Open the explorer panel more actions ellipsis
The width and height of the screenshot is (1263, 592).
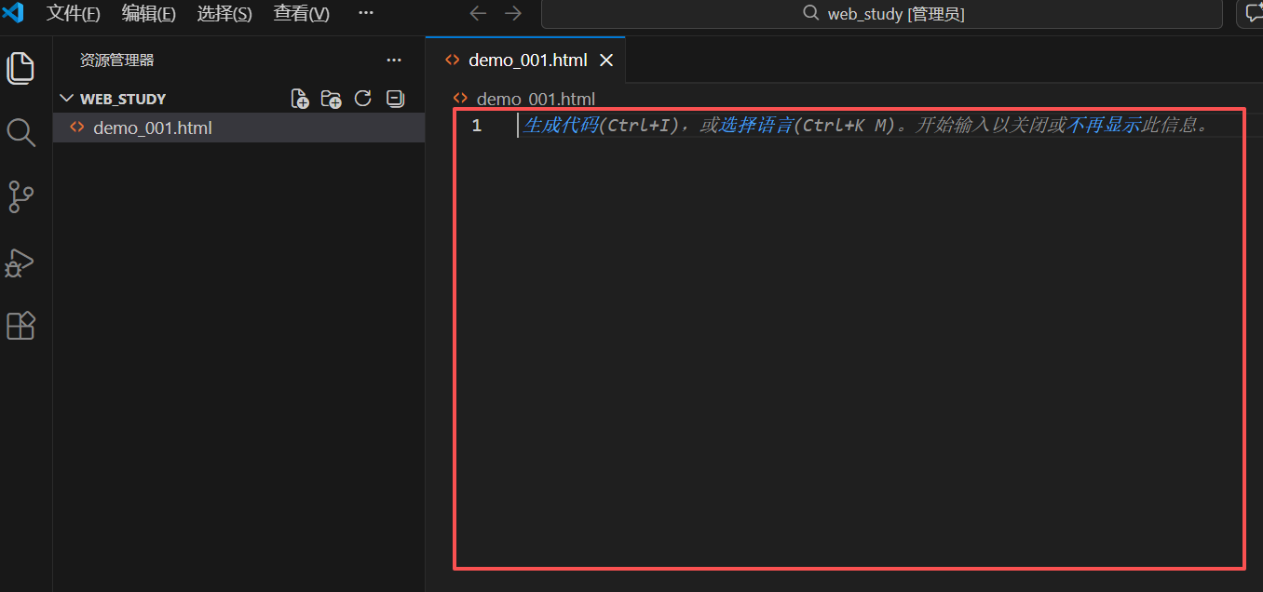(394, 61)
